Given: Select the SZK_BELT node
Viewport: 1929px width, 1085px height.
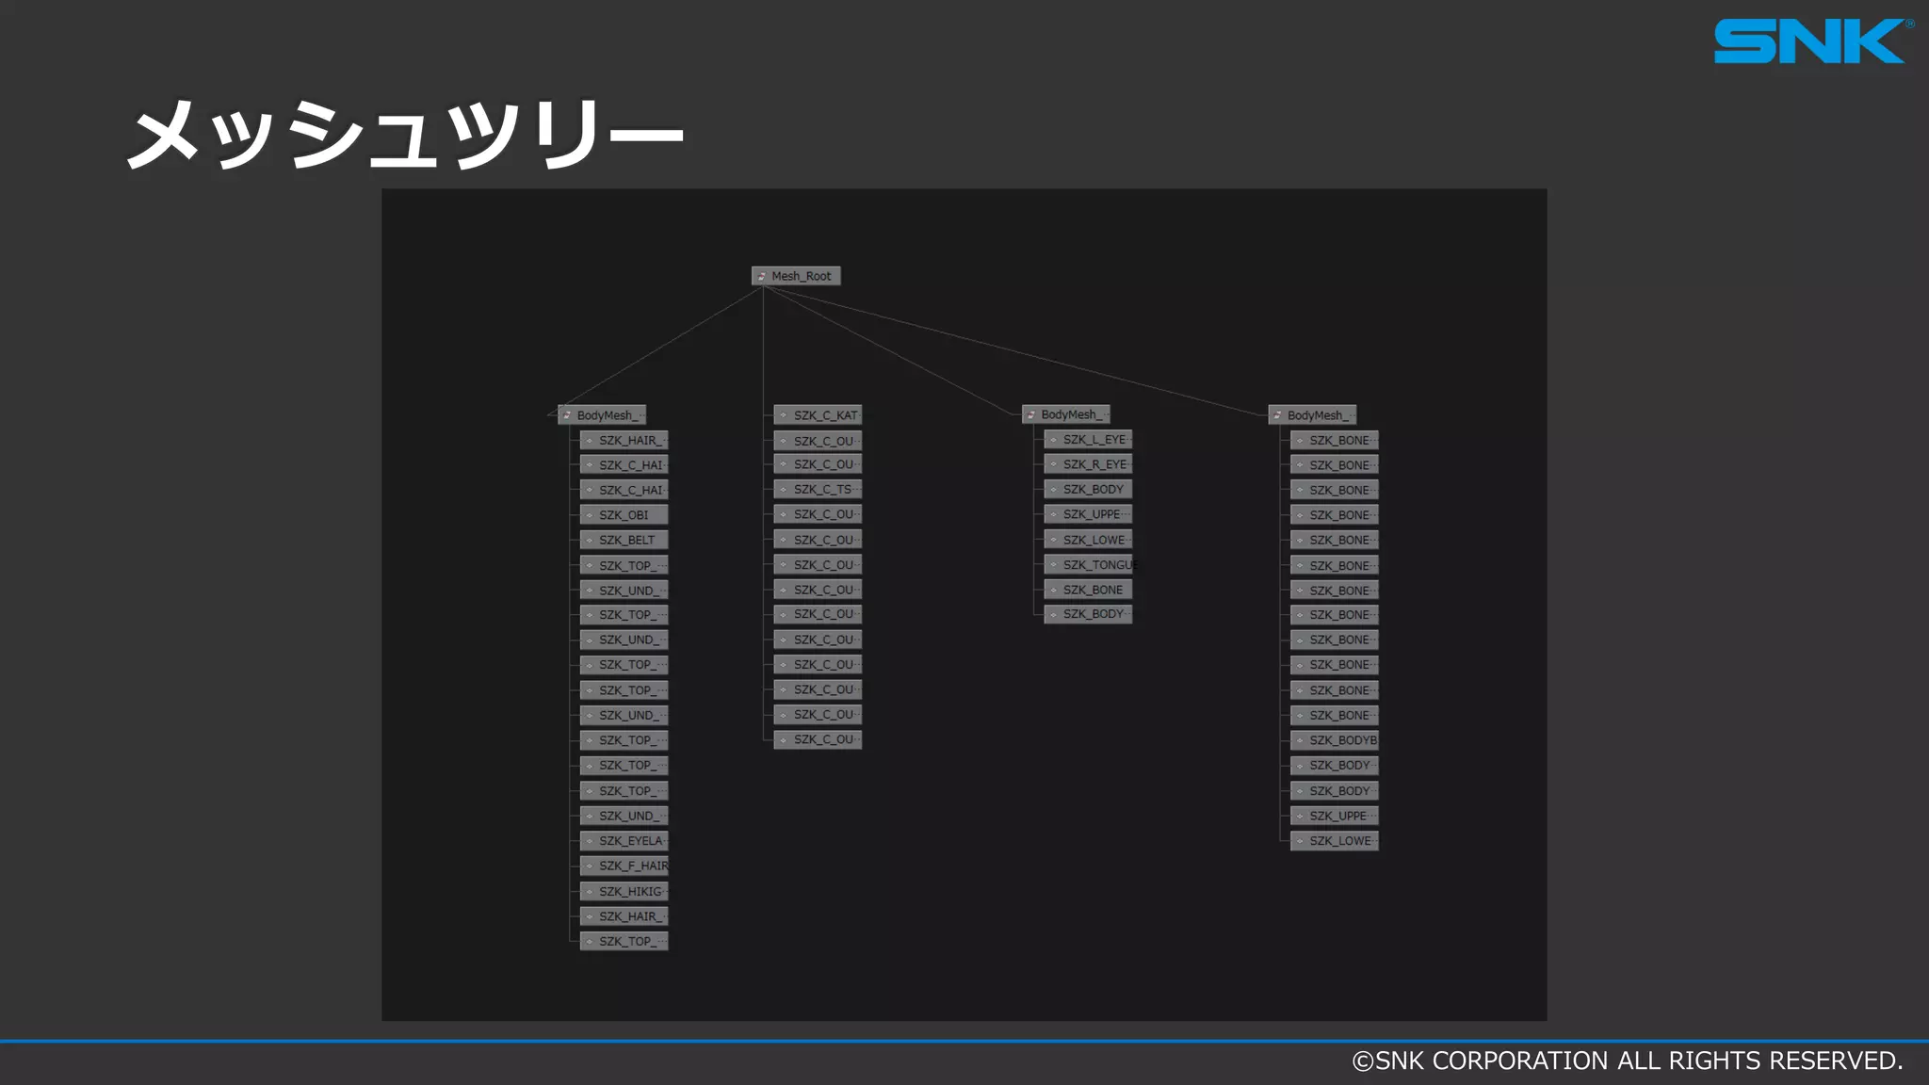Looking at the screenshot, I should (x=627, y=541).
